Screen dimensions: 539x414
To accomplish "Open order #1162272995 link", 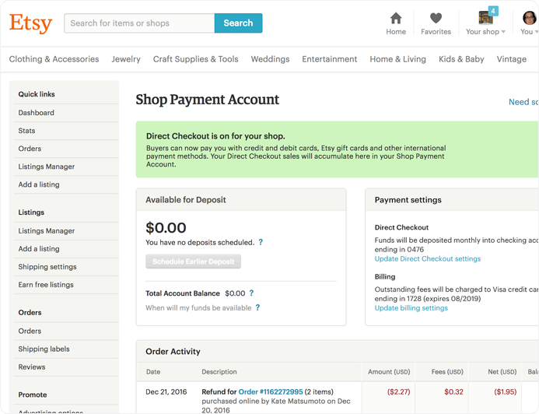I will [271, 391].
